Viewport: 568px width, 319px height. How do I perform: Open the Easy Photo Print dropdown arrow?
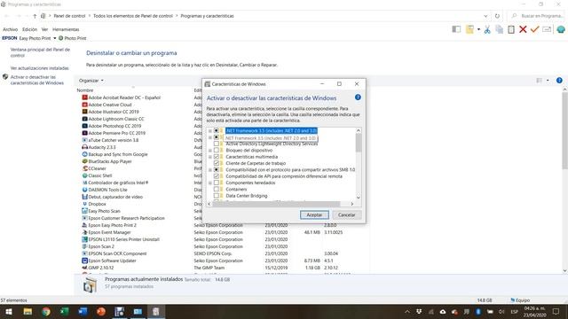[55, 38]
